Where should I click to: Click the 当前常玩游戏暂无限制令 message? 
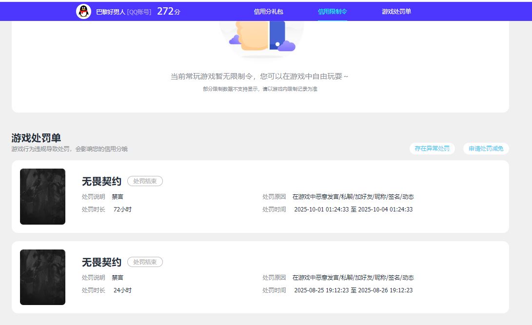[259, 76]
